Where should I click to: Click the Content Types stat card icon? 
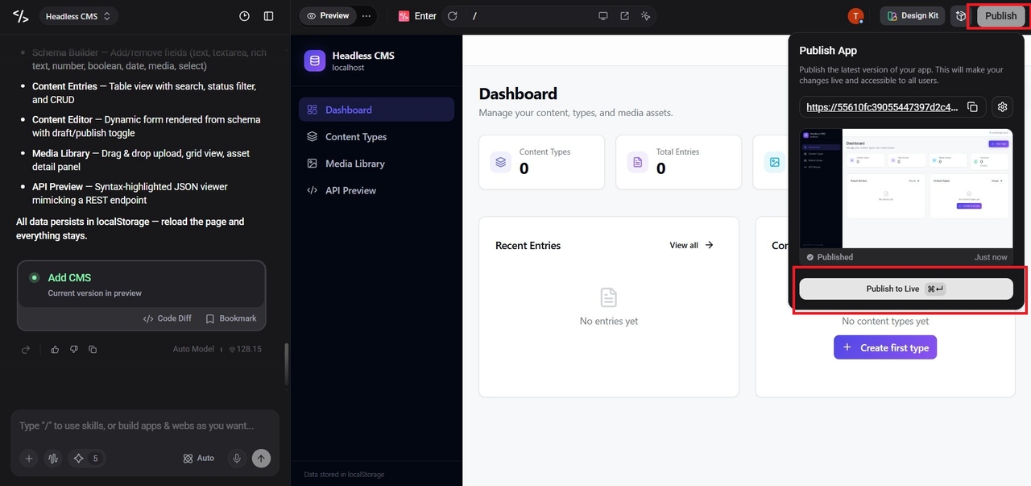coord(501,162)
